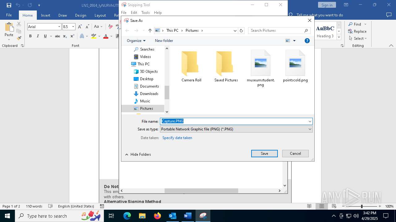Toggle Bold formatting in Word

pyautogui.click(x=30, y=36)
